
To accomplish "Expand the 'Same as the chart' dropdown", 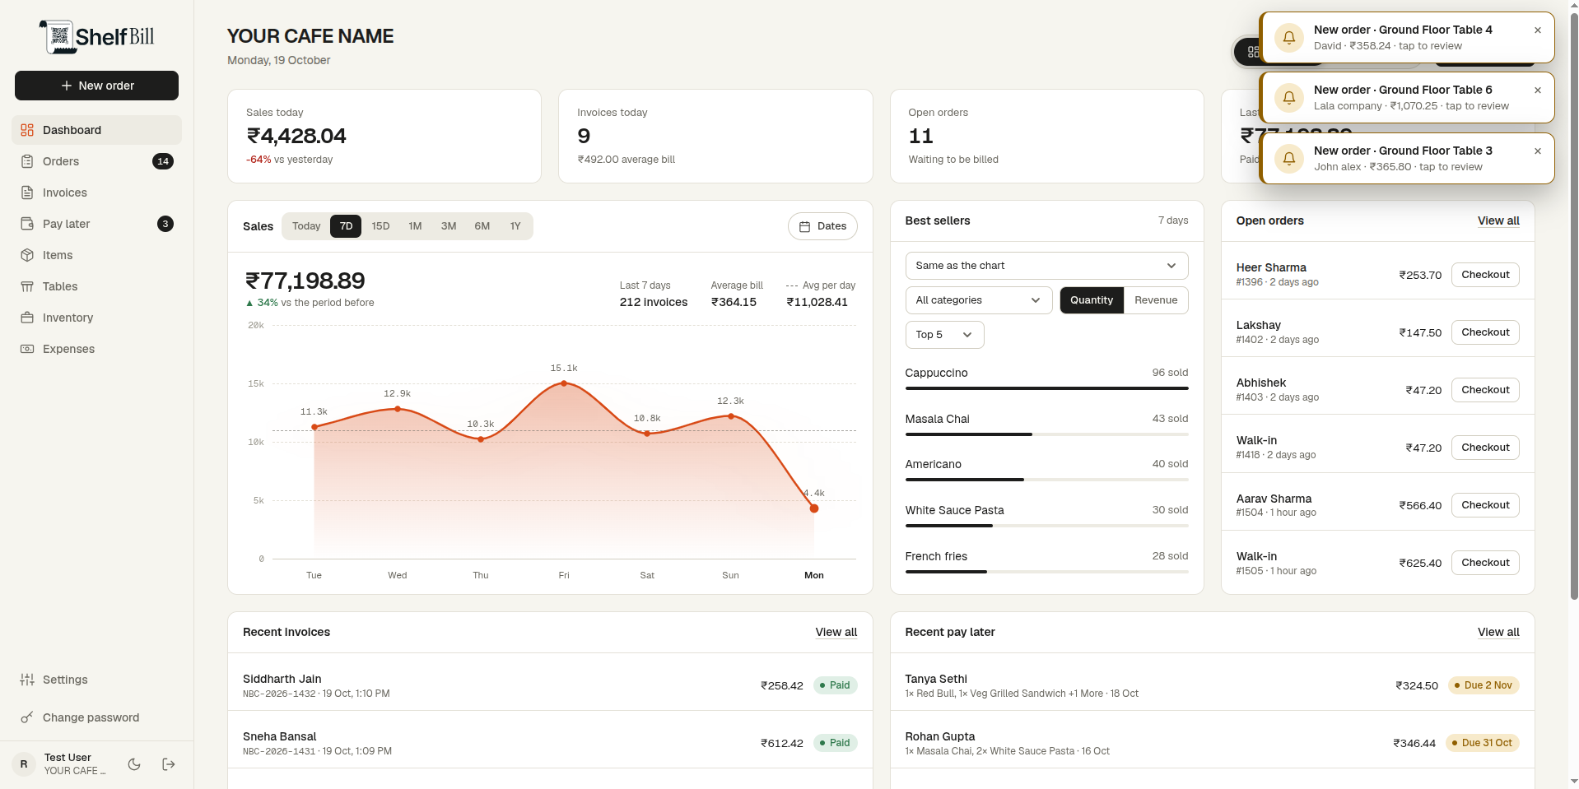I will (x=1046, y=266).
